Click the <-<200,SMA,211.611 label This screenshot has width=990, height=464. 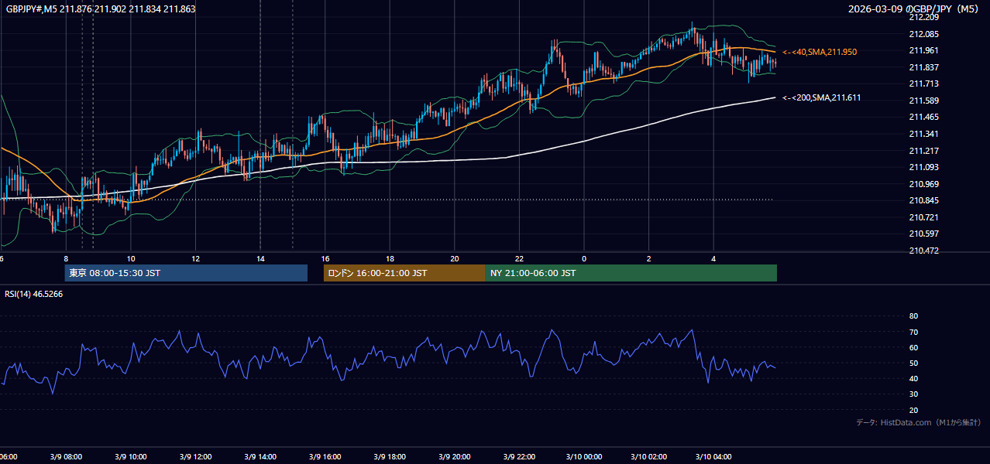click(x=821, y=97)
